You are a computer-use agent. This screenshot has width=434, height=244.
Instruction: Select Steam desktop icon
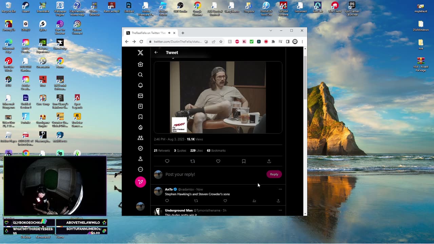(x=25, y=7)
